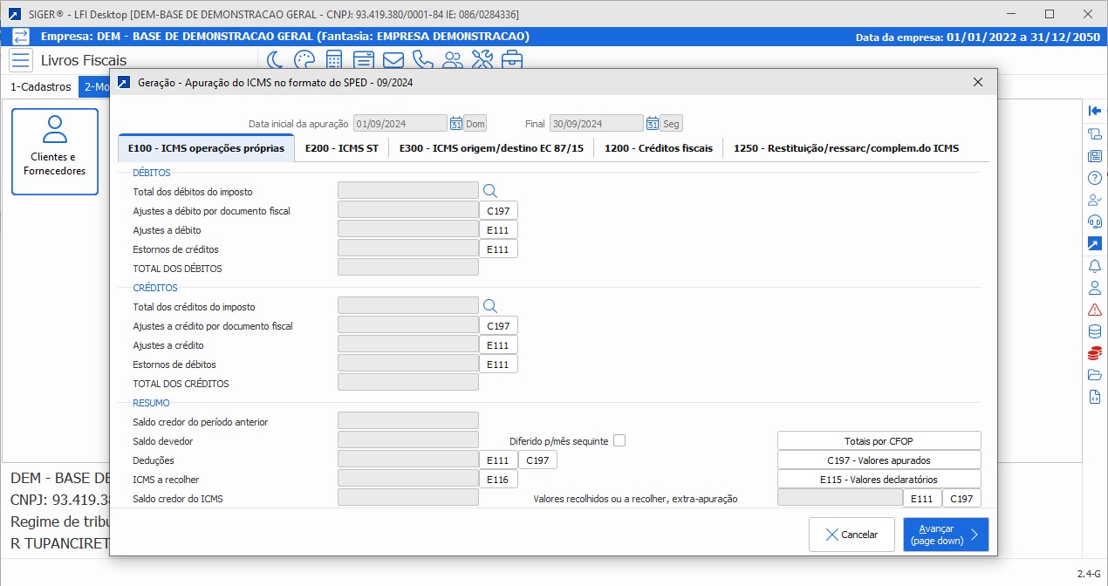Collapse the right sidebar with arrow icon
The height and width of the screenshot is (586, 1108).
click(x=1095, y=111)
